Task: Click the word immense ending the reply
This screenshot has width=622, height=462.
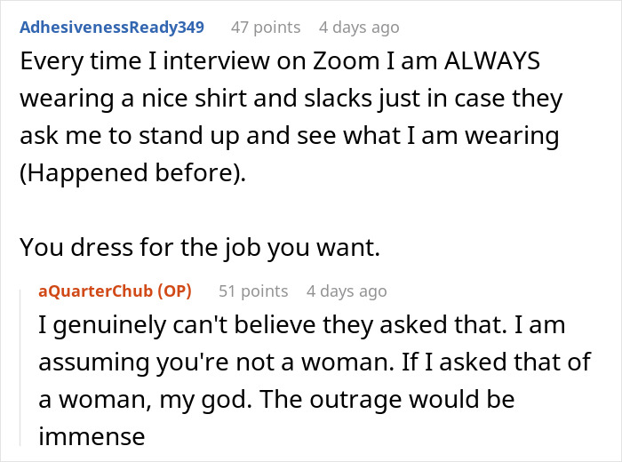Action: click(x=92, y=436)
